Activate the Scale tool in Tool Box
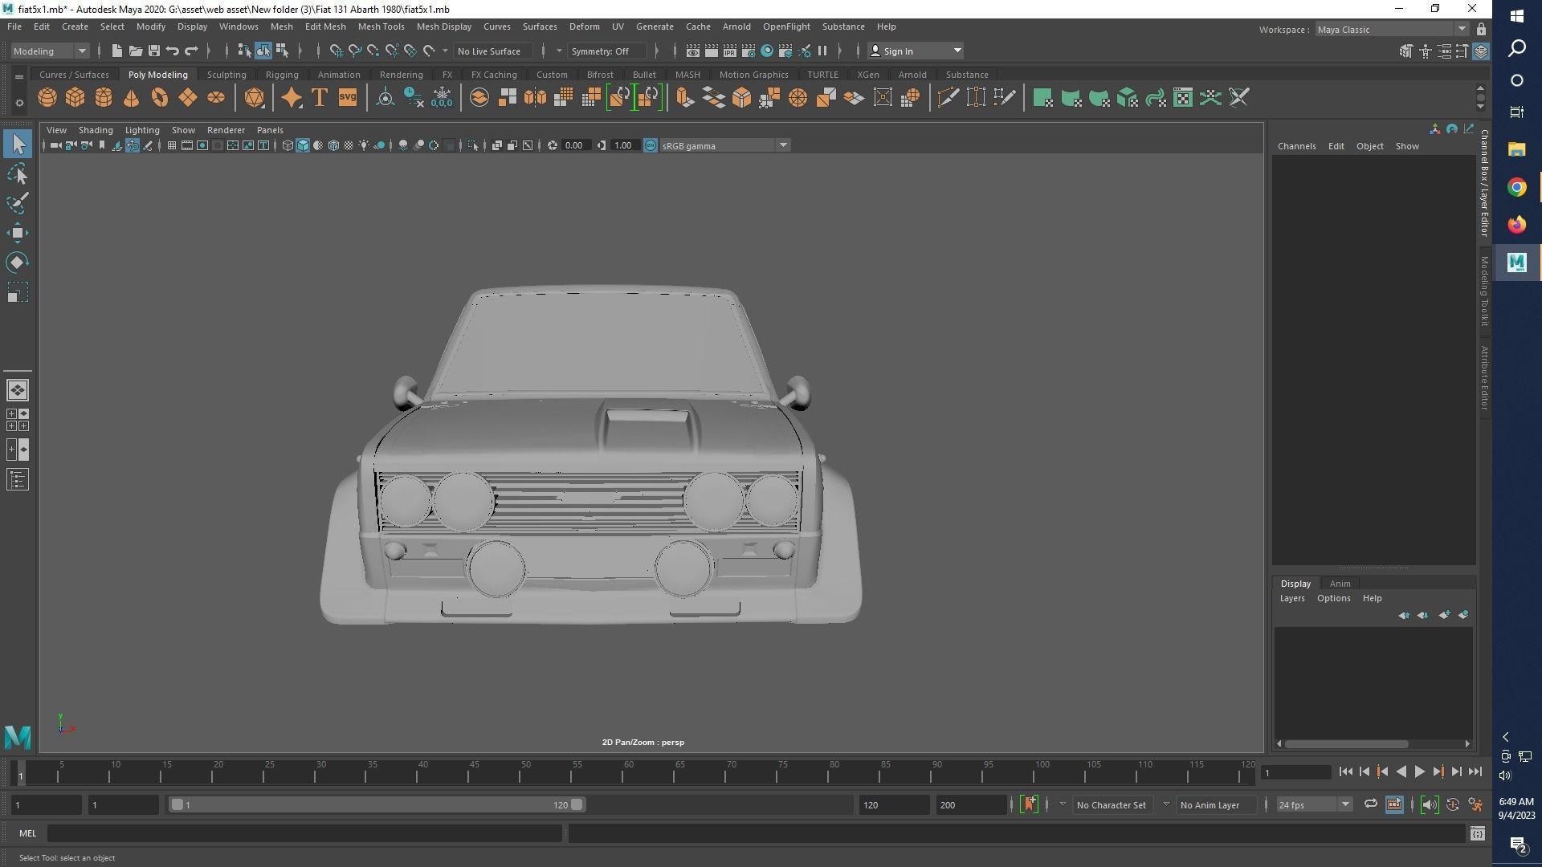Screen dimensions: 1542x867 (18, 292)
